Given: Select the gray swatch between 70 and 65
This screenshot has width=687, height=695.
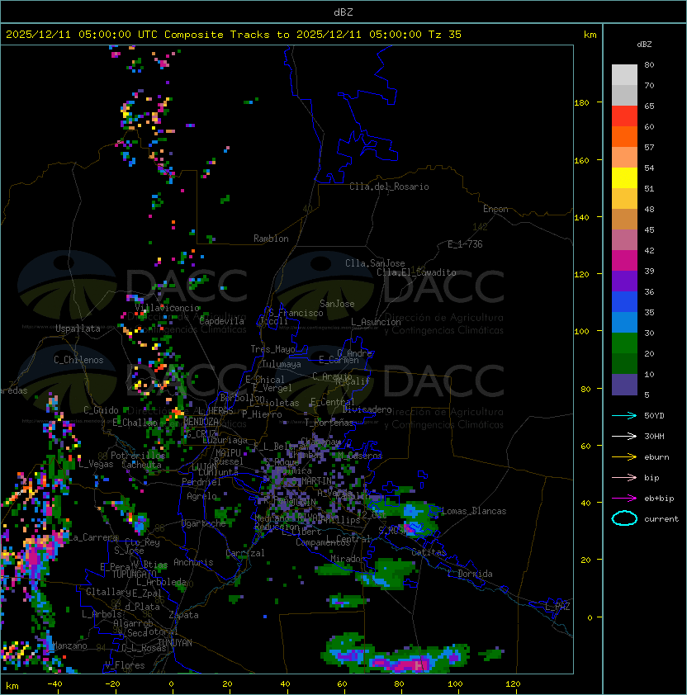Looking at the screenshot, I should pyautogui.click(x=624, y=95).
